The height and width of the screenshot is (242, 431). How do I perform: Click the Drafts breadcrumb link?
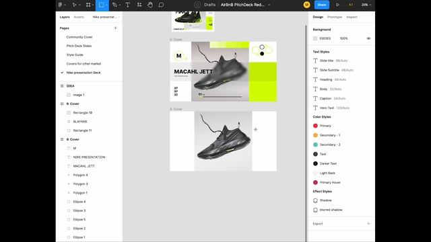[x=209, y=5]
